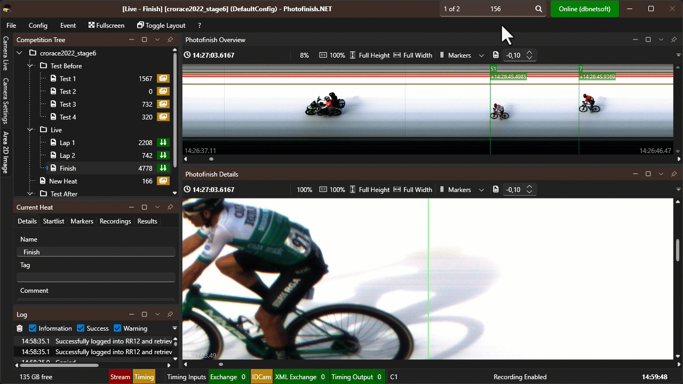Click Full Height in Photofinish Overview toolbar
This screenshot has height=384, width=683.
pyautogui.click(x=369, y=55)
